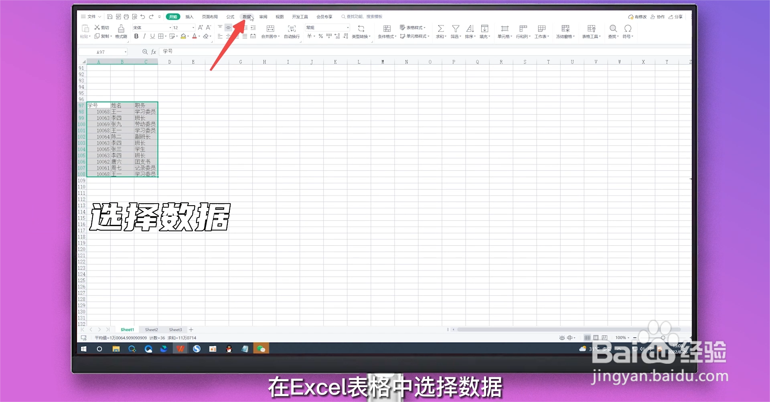Click the Windows Start button on taskbar
Screen dimensions: 770x402
(x=83, y=349)
